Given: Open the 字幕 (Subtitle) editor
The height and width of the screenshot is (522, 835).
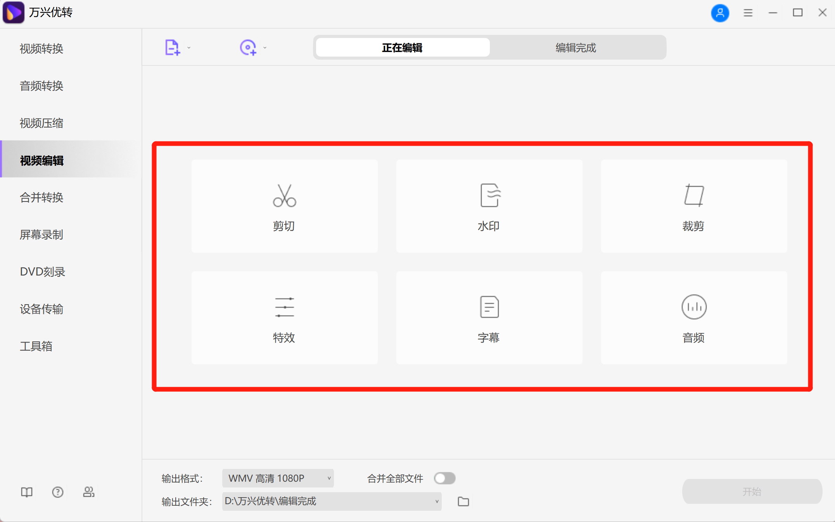Looking at the screenshot, I should (x=489, y=318).
